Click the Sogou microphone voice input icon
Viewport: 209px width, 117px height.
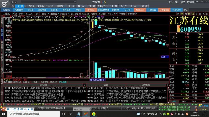[18, 109]
